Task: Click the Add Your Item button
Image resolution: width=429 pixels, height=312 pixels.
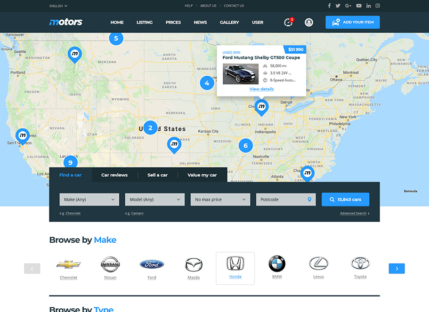Action: (x=352, y=22)
